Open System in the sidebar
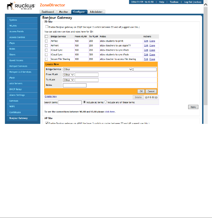This screenshot has height=218, width=212. (x=22, y=20)
